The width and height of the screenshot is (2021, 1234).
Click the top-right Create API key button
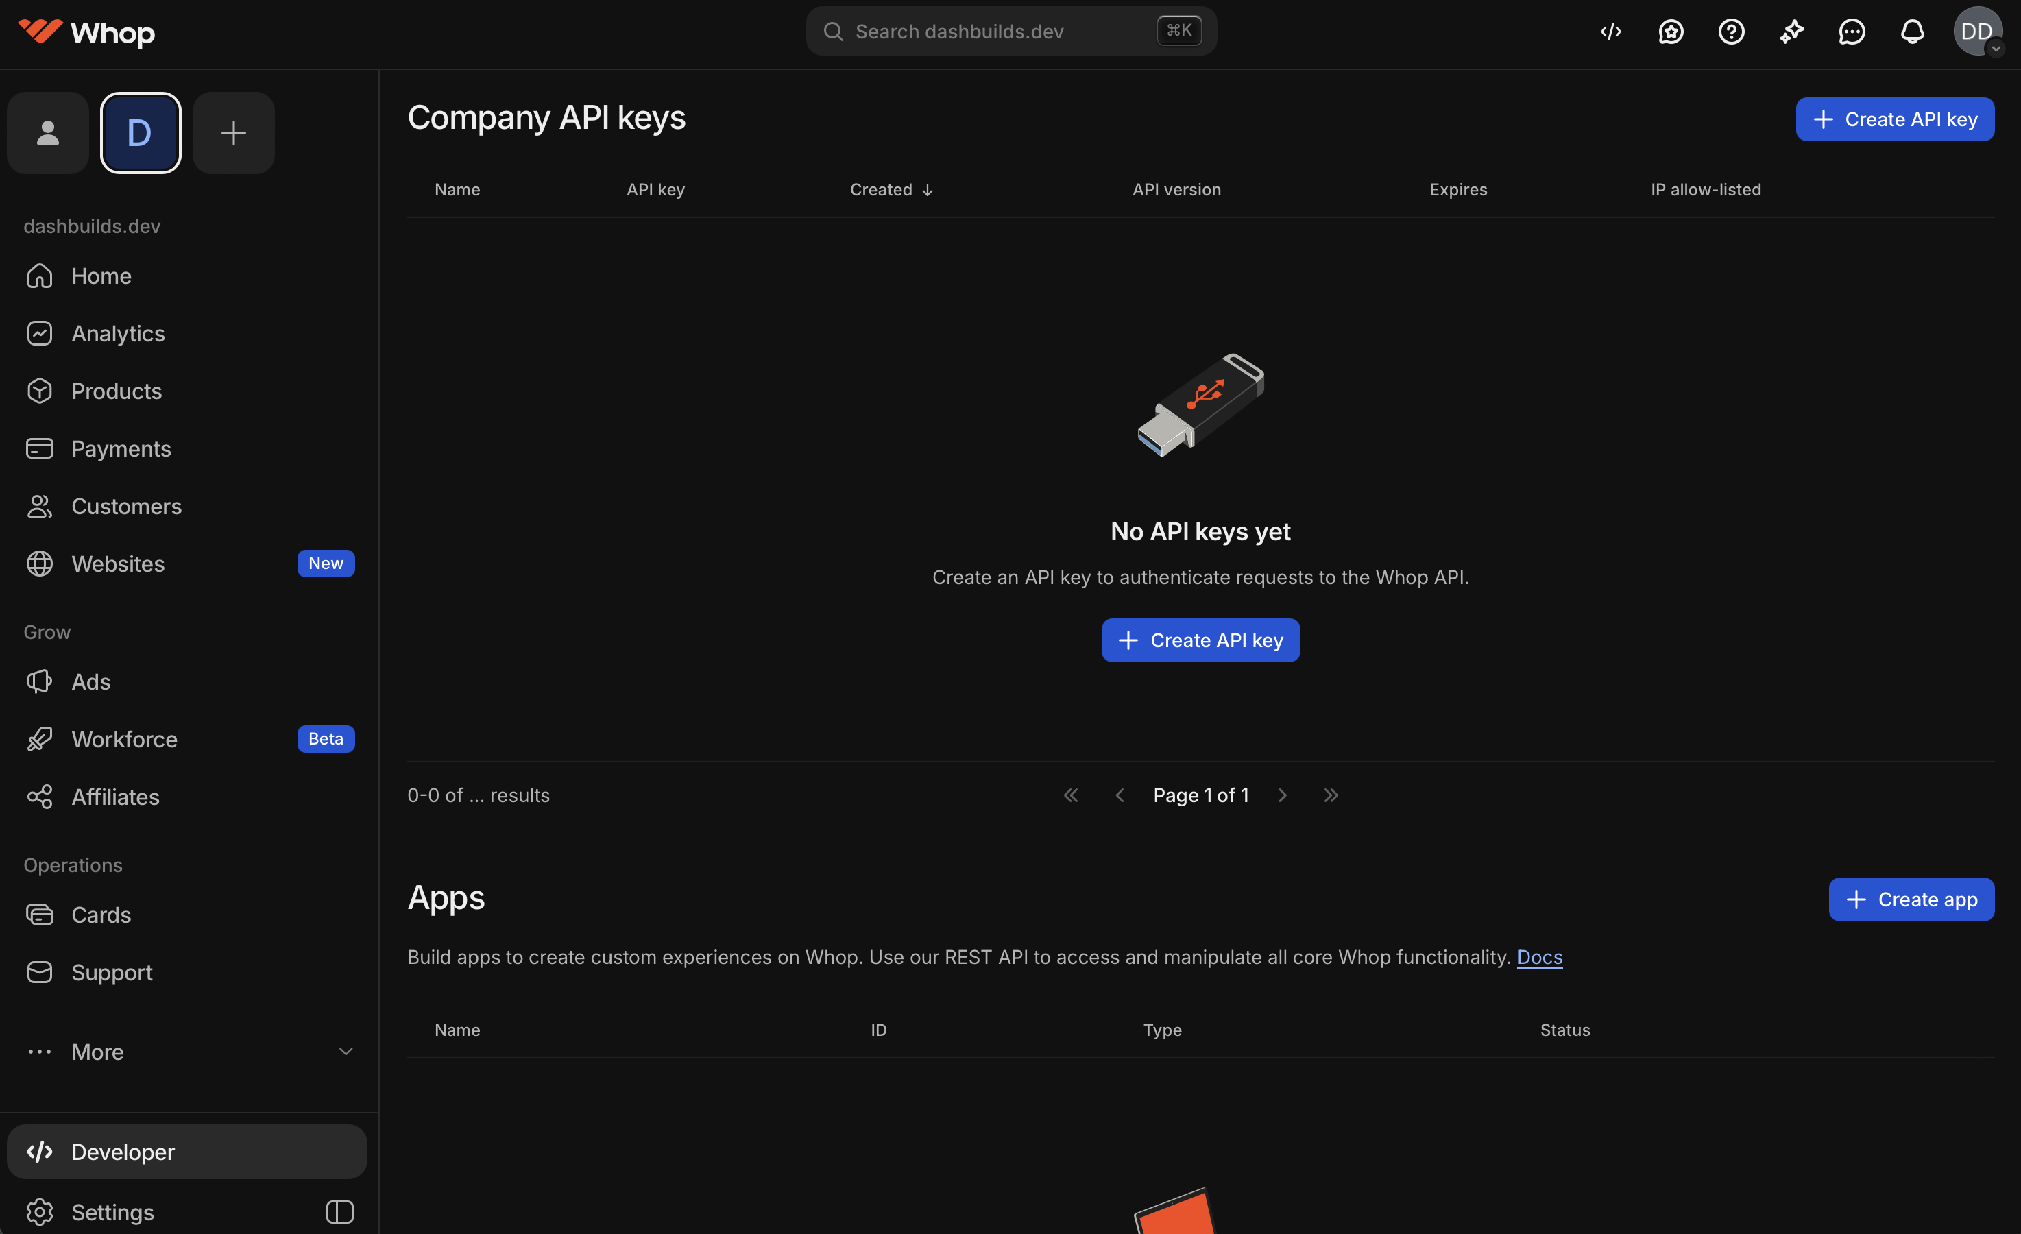click(x=1895, y=120)
